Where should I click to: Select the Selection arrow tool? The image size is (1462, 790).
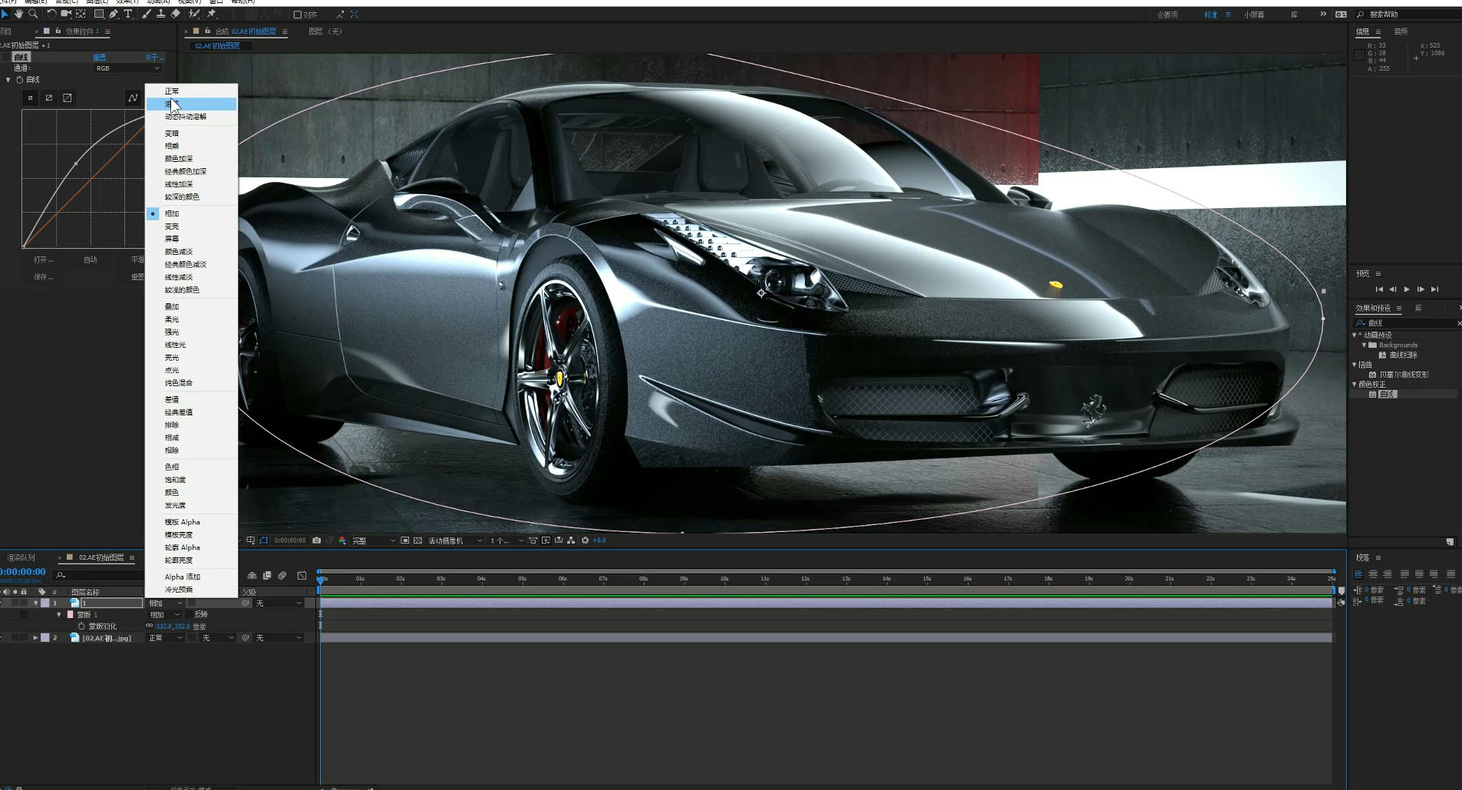5,14
